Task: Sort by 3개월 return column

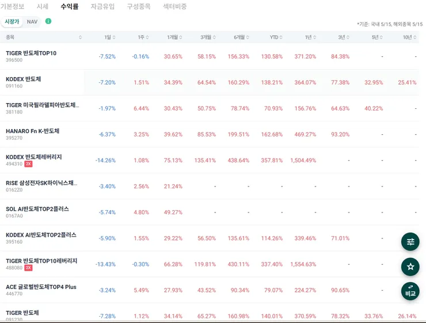Action: tap(208, 37)
